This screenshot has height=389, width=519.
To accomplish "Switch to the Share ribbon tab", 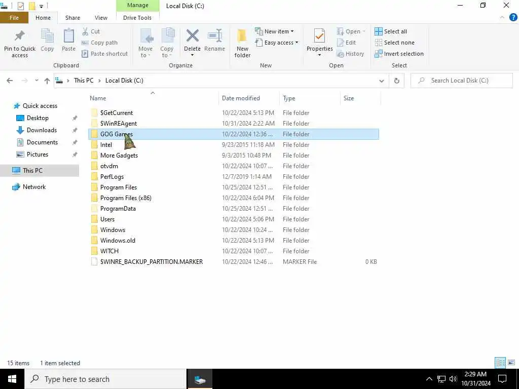I will click(72, 18).
